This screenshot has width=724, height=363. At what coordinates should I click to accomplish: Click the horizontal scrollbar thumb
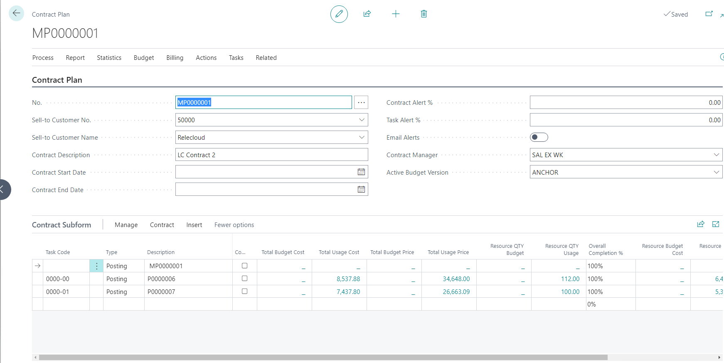(323, 357)
